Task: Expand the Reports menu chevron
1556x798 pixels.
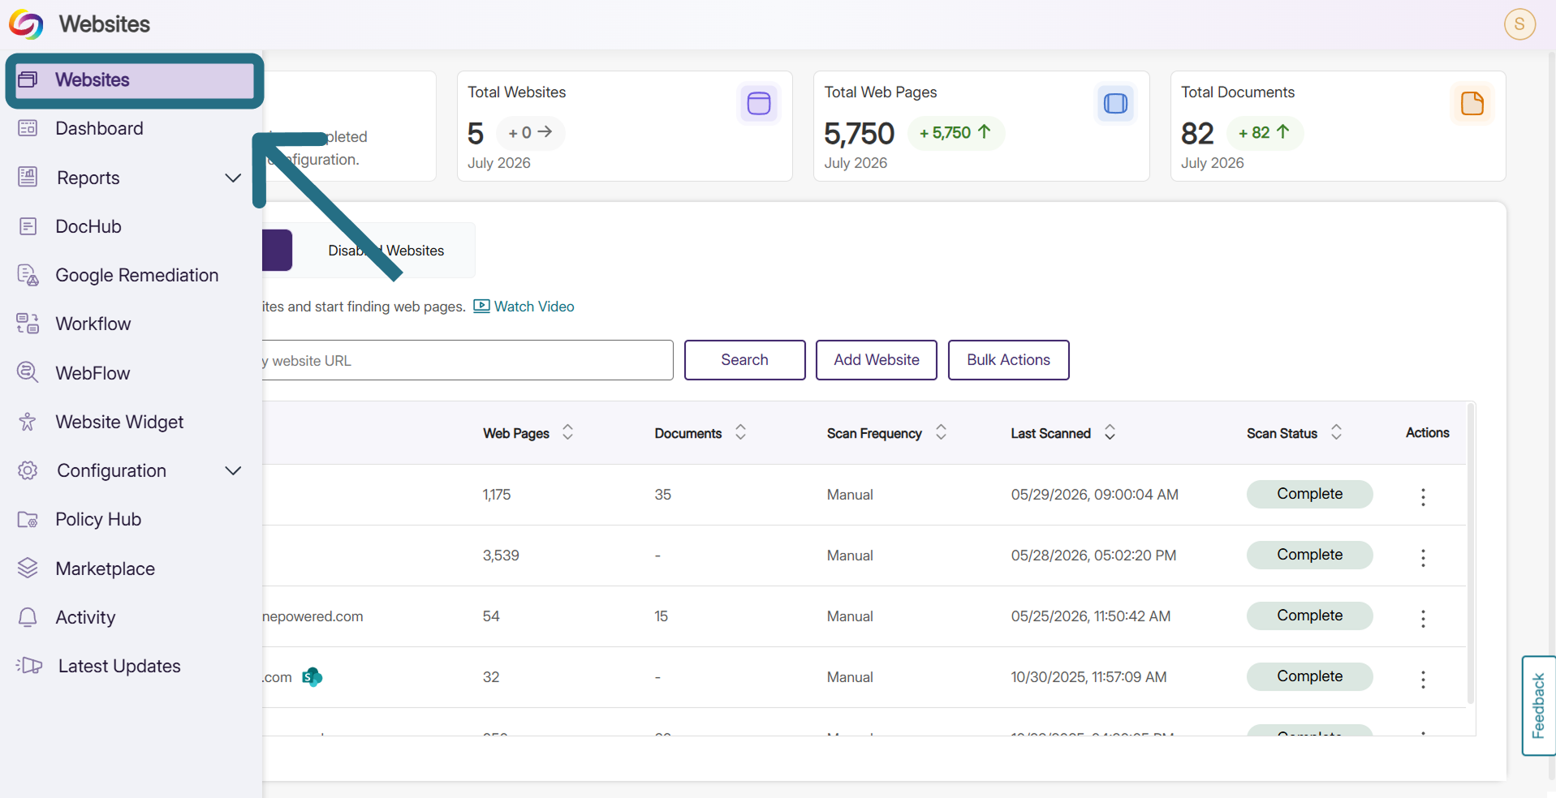Action: (233, 178)
